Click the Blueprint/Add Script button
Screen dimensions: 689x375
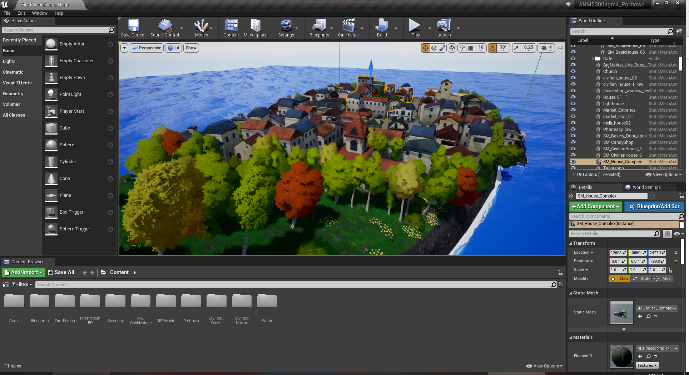coord(655,206)
